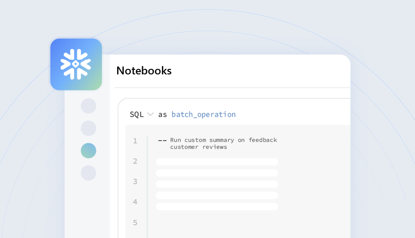415x238 pixels.
Task: Click line number 5 in gutter
Action: (x=135, y=223)
